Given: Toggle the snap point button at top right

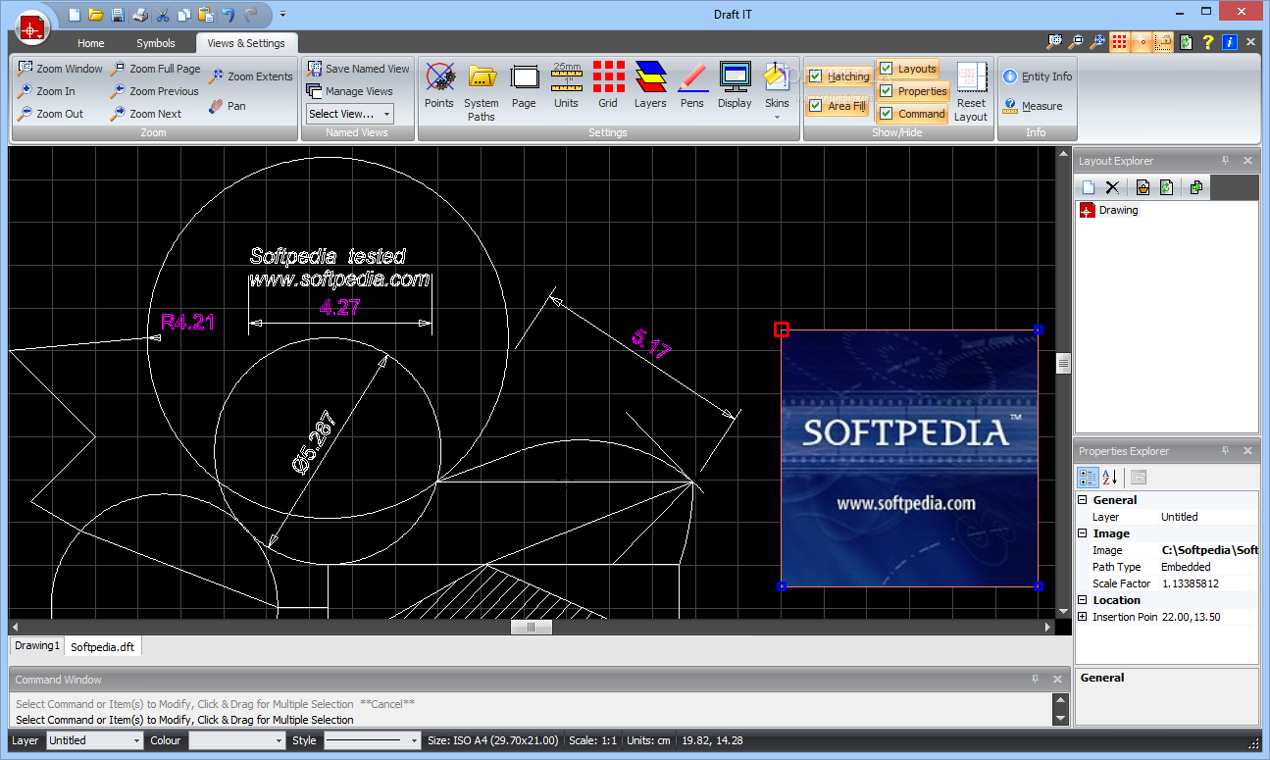Looking at the screenshot, I should pyautogui.click(x=1142, y=42).
